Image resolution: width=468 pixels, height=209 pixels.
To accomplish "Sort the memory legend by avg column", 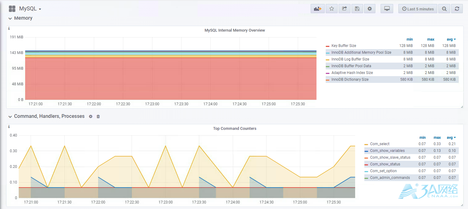I will (451, 39).
